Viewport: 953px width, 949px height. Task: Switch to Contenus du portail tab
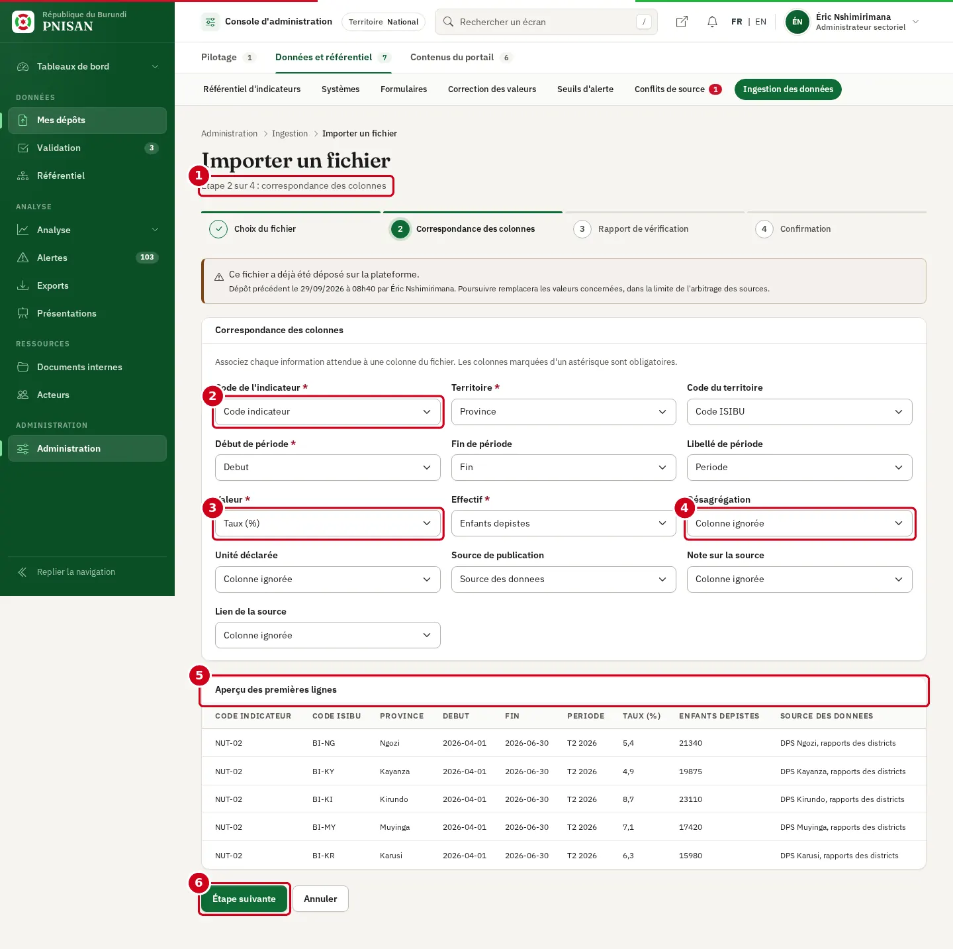click(x=461, y=58)
